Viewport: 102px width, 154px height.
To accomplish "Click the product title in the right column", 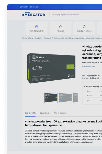I will (92, 52).
